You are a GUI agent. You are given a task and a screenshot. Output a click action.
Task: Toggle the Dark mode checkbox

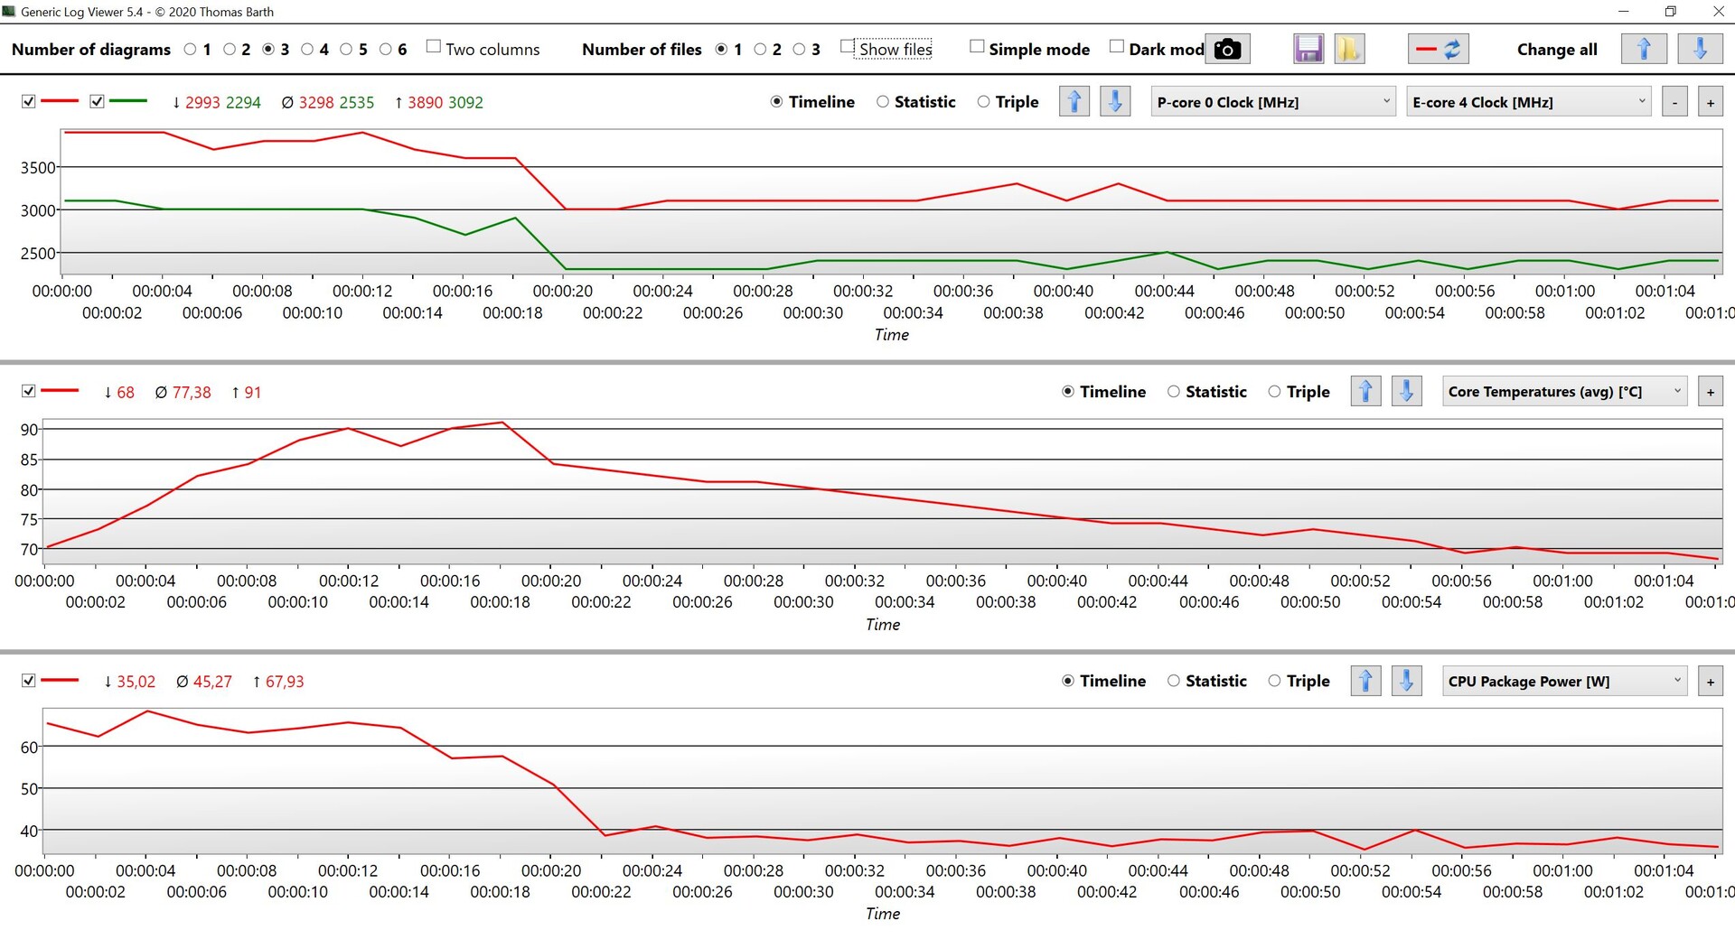point(1117,47)
